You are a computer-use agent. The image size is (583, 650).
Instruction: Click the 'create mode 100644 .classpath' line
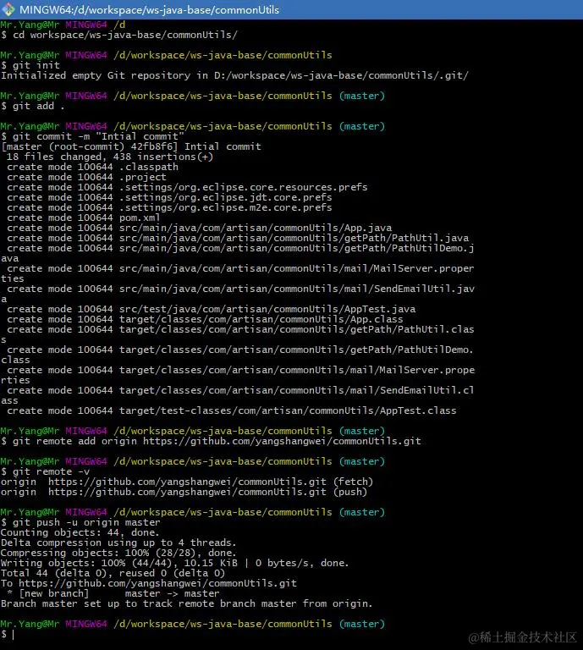coord(92,167)
